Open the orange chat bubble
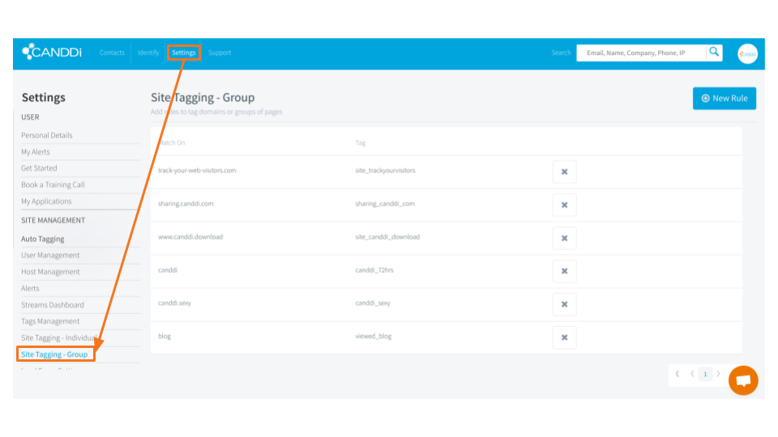The height and width of the screenshot is (437, 778). click(x=743, y=380)
